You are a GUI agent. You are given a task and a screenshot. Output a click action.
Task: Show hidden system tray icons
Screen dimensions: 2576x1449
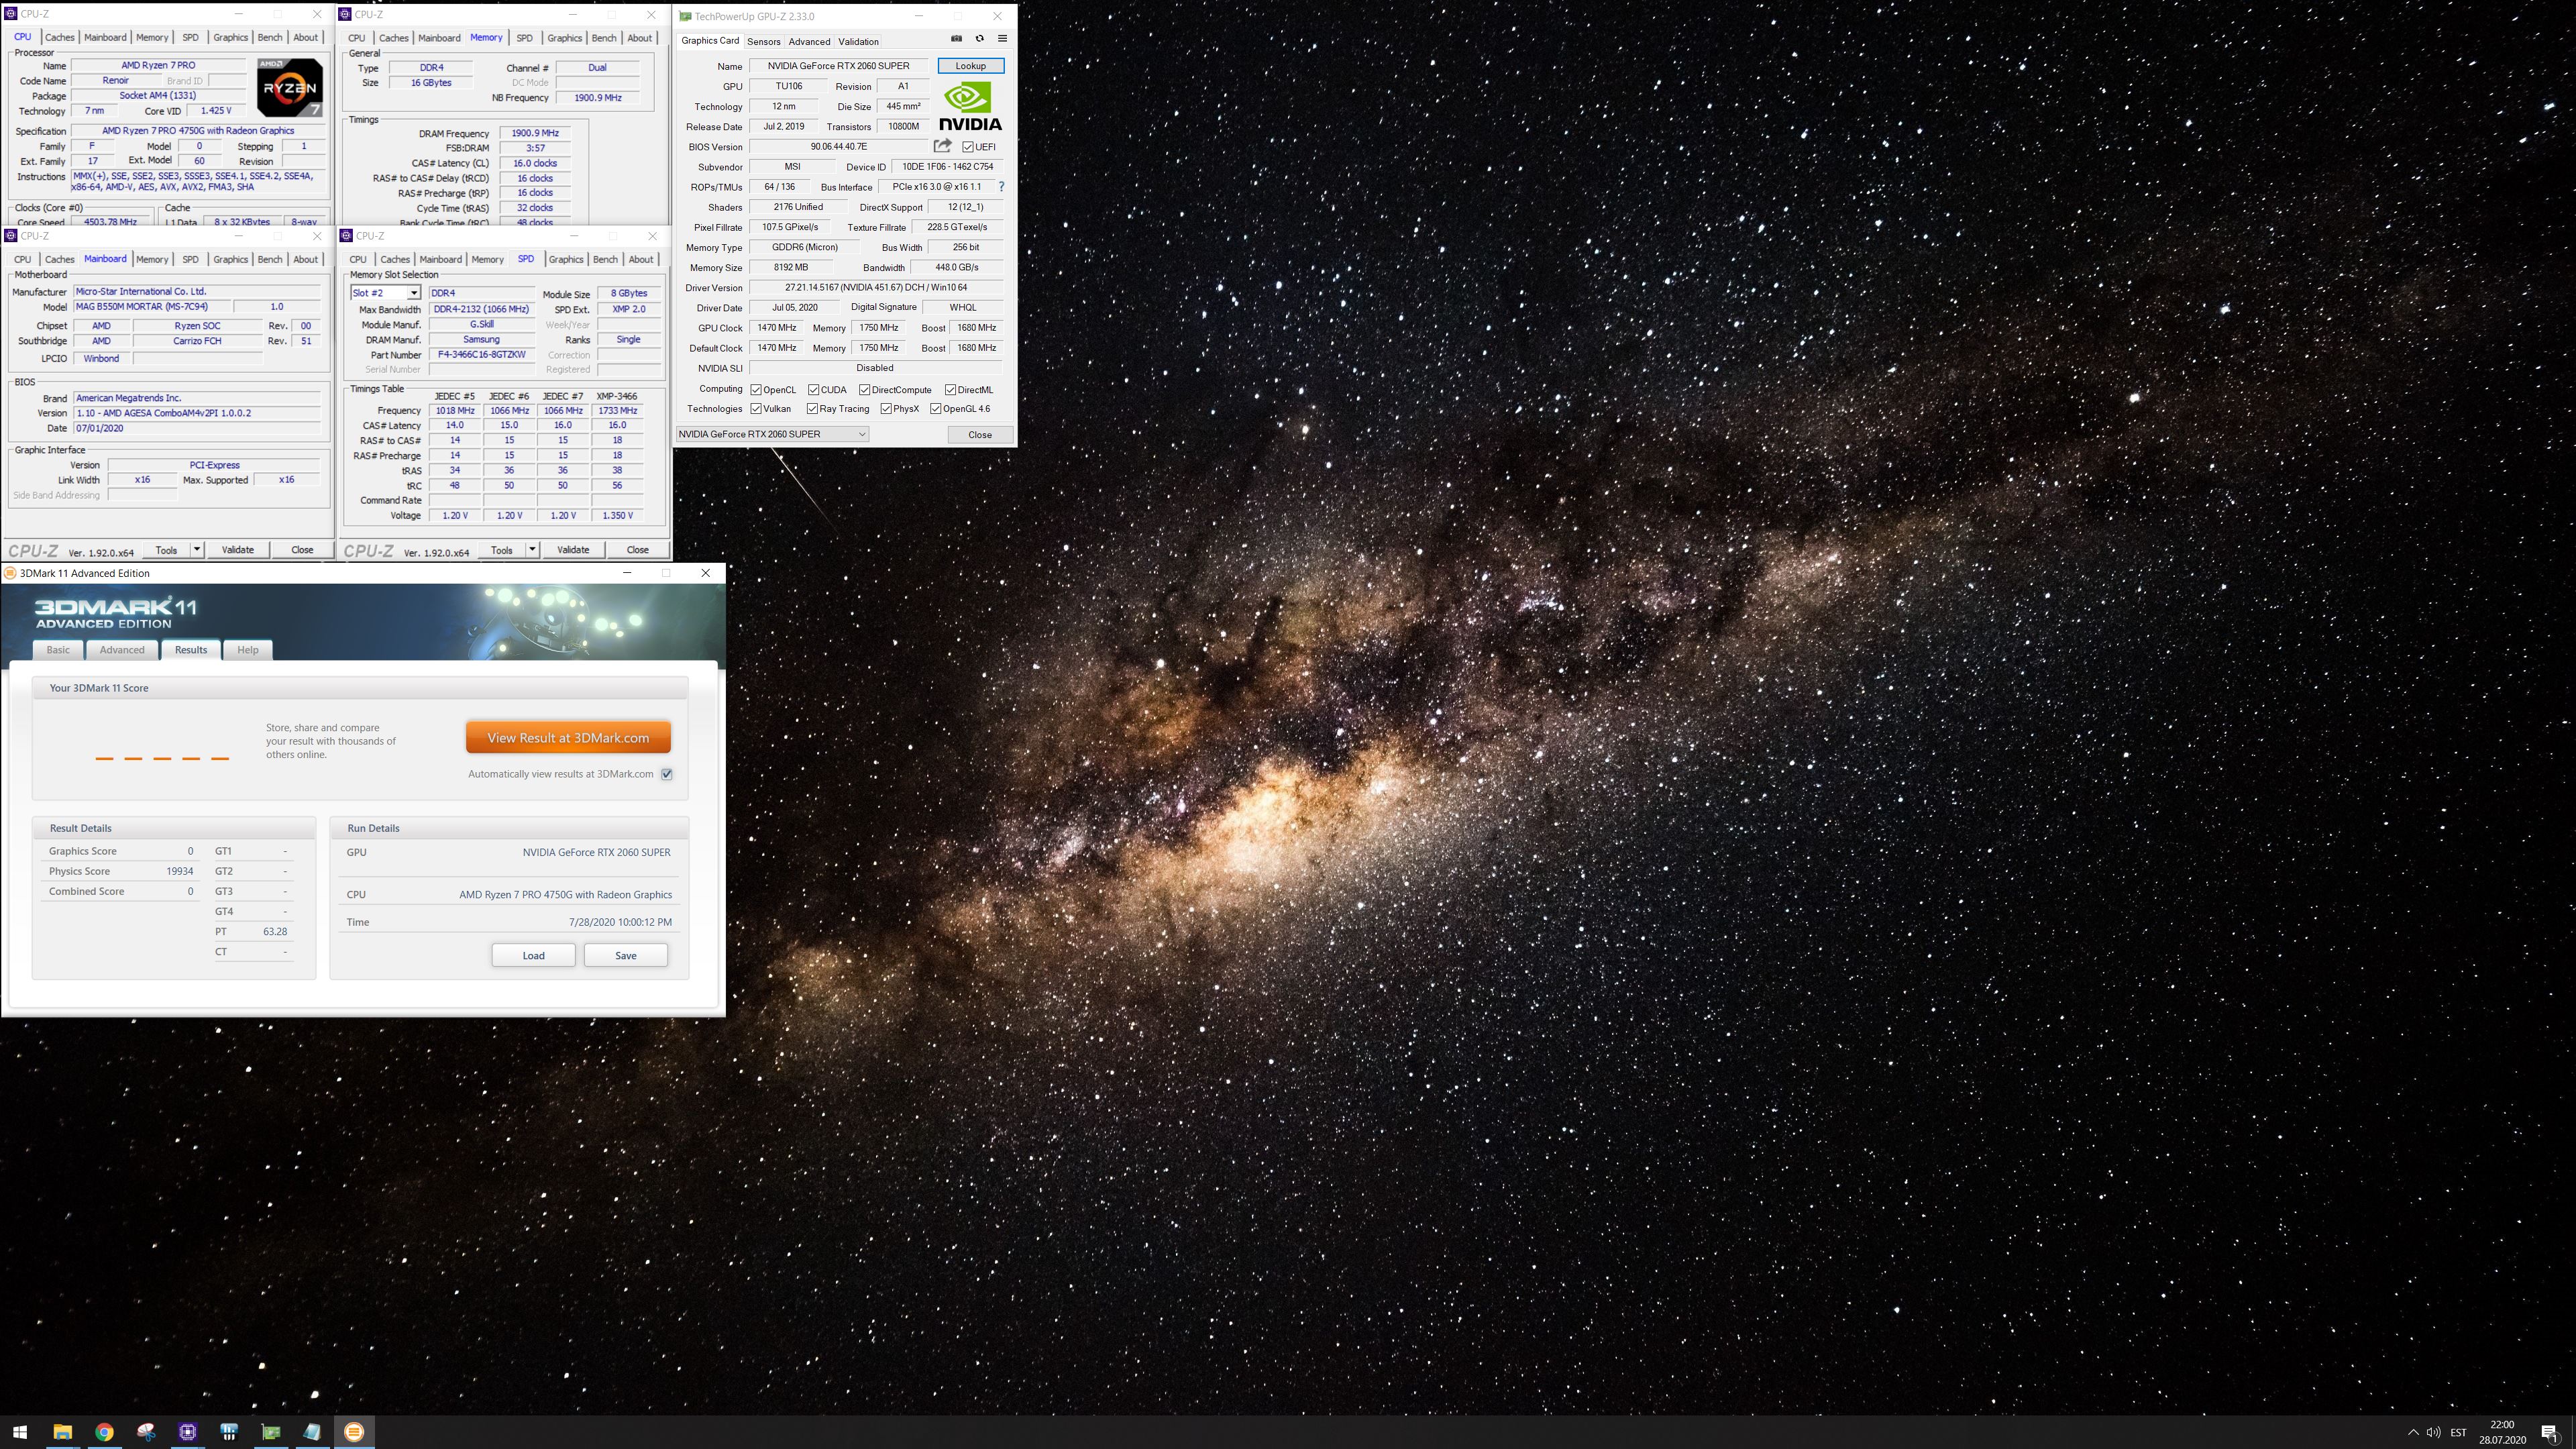tap(2413, 1432)
